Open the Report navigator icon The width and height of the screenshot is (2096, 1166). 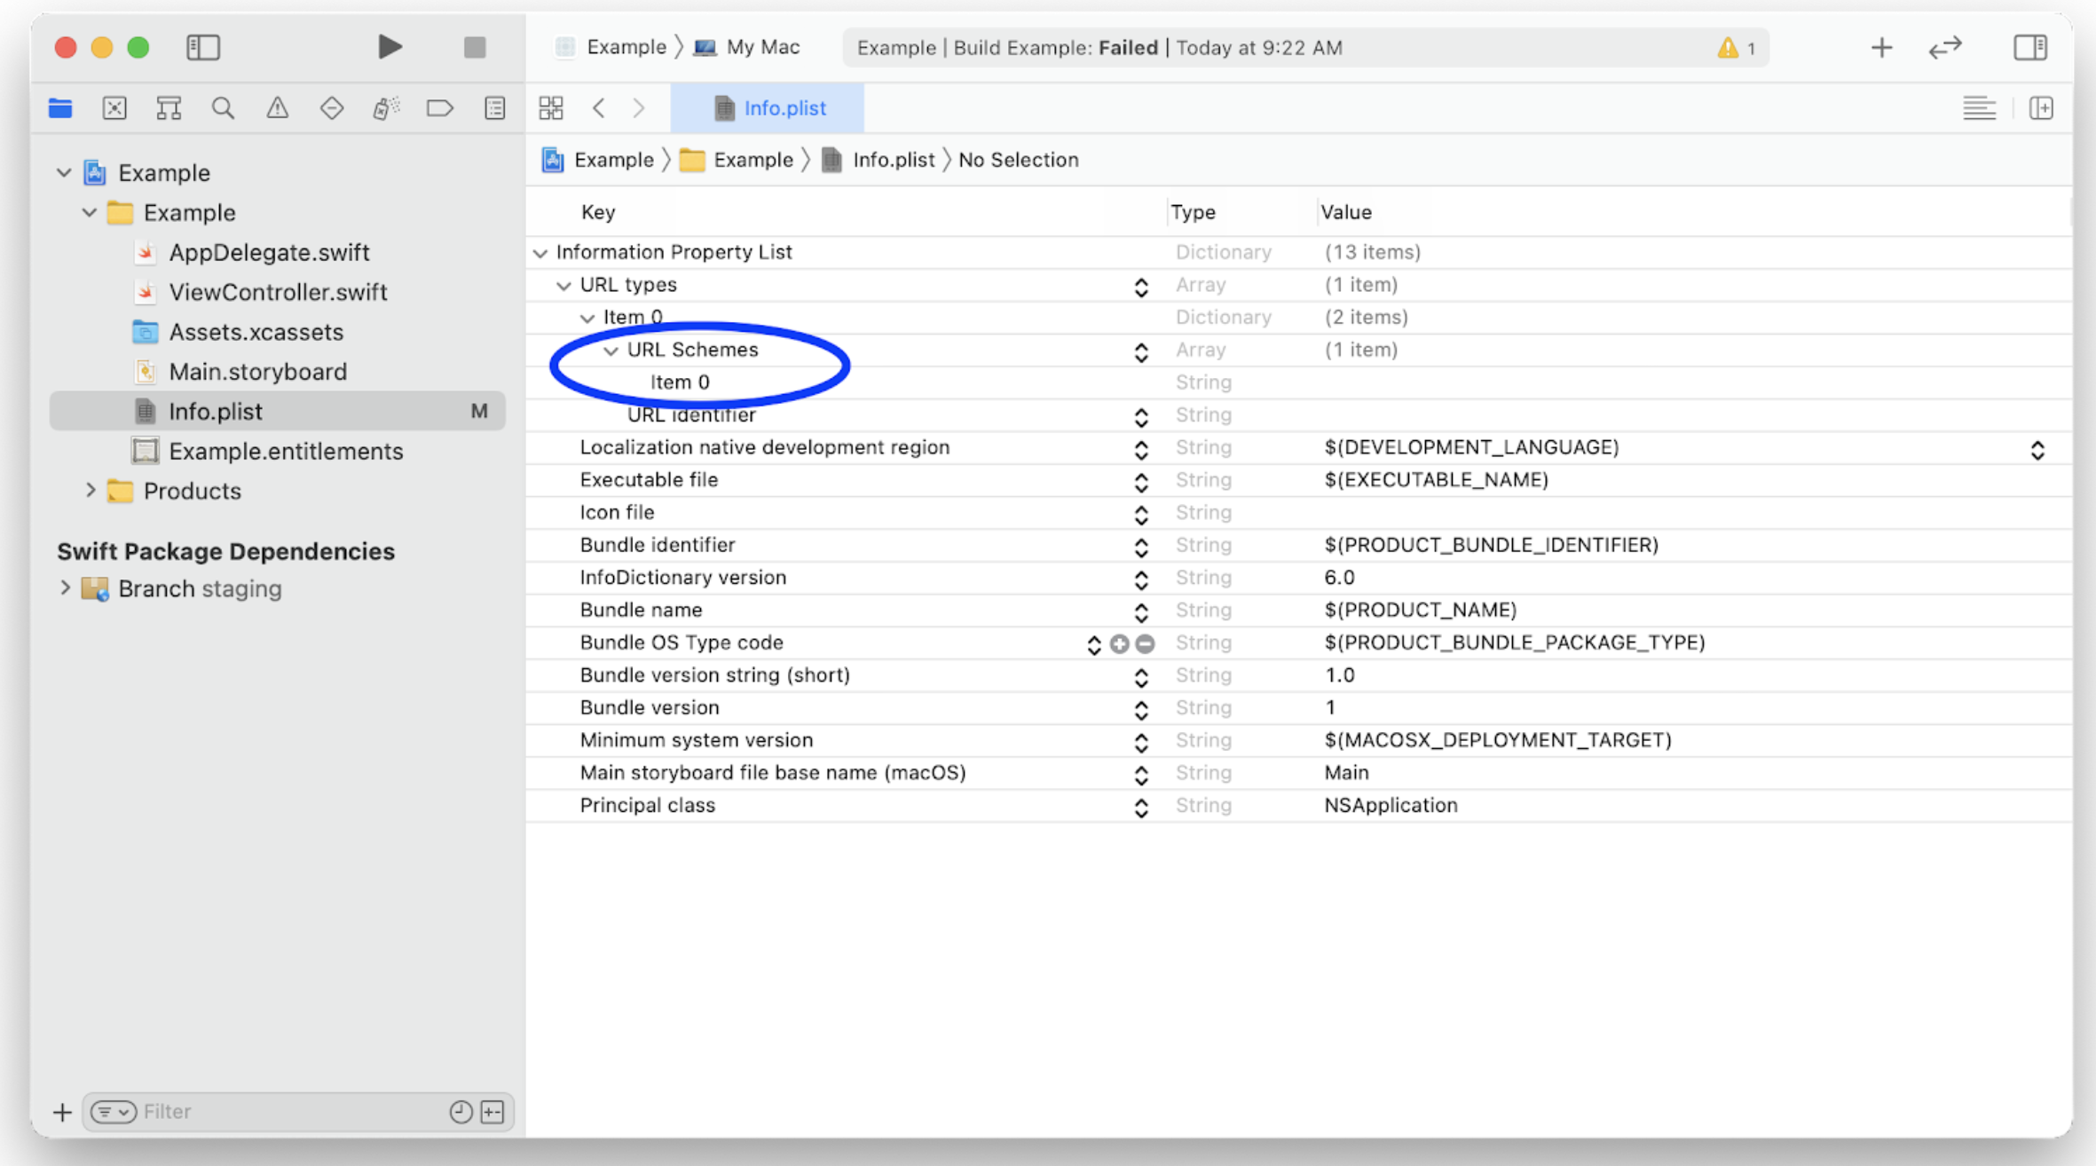(495, 108)
